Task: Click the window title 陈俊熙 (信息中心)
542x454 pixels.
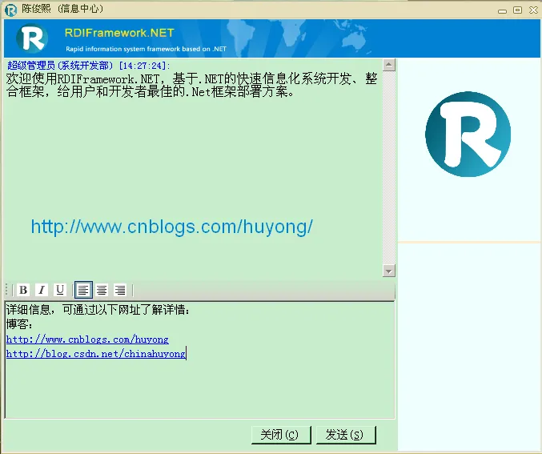Action: 62,9
